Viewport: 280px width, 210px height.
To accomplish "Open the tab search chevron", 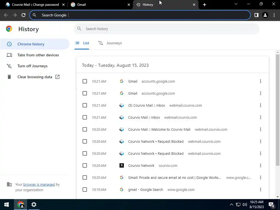I will tap(236, 4).
